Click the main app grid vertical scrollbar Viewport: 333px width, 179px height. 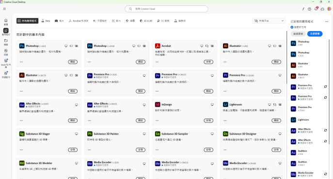coord(286,57)
